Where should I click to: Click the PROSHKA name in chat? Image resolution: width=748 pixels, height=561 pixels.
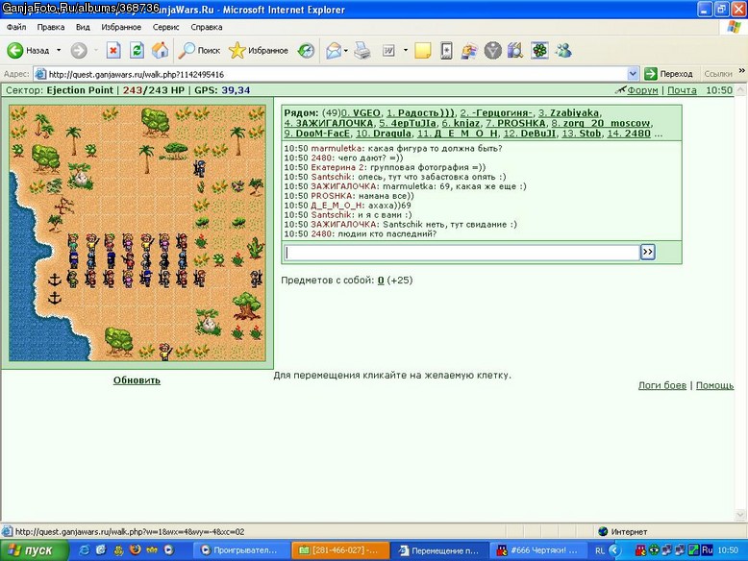pyautogui.click(x=332, y=196)
